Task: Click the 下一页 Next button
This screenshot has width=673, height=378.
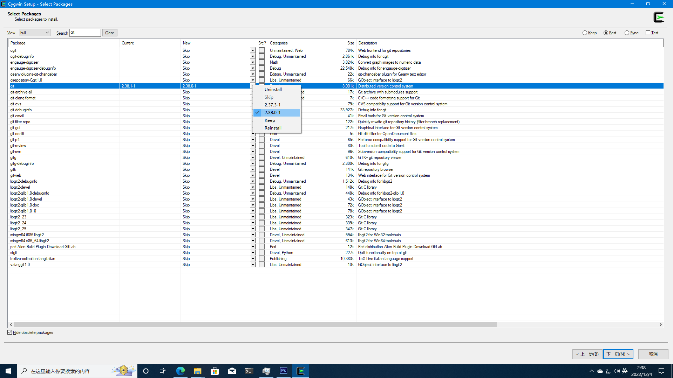Action: click(x=618, y=354)
